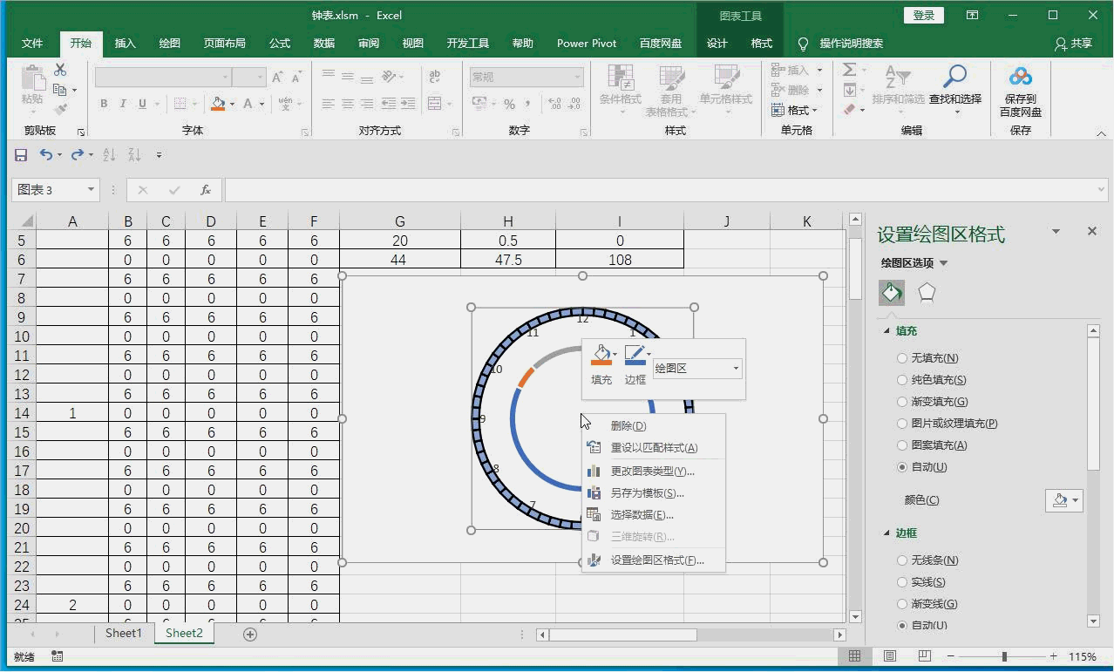Select the 自动(U) fill radio button
The height and width of the screenshot is (672, 1114).
[x=902, y=467]
